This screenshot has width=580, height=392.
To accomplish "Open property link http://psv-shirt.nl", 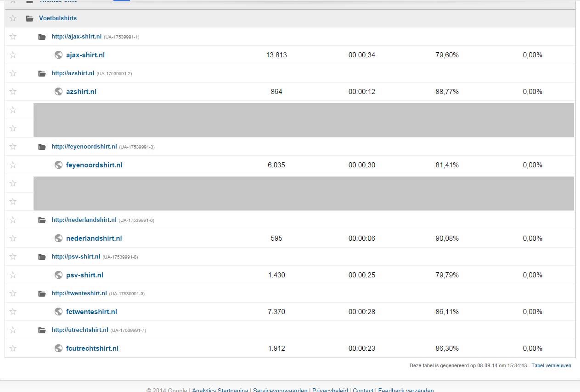I will click(76, 257).
